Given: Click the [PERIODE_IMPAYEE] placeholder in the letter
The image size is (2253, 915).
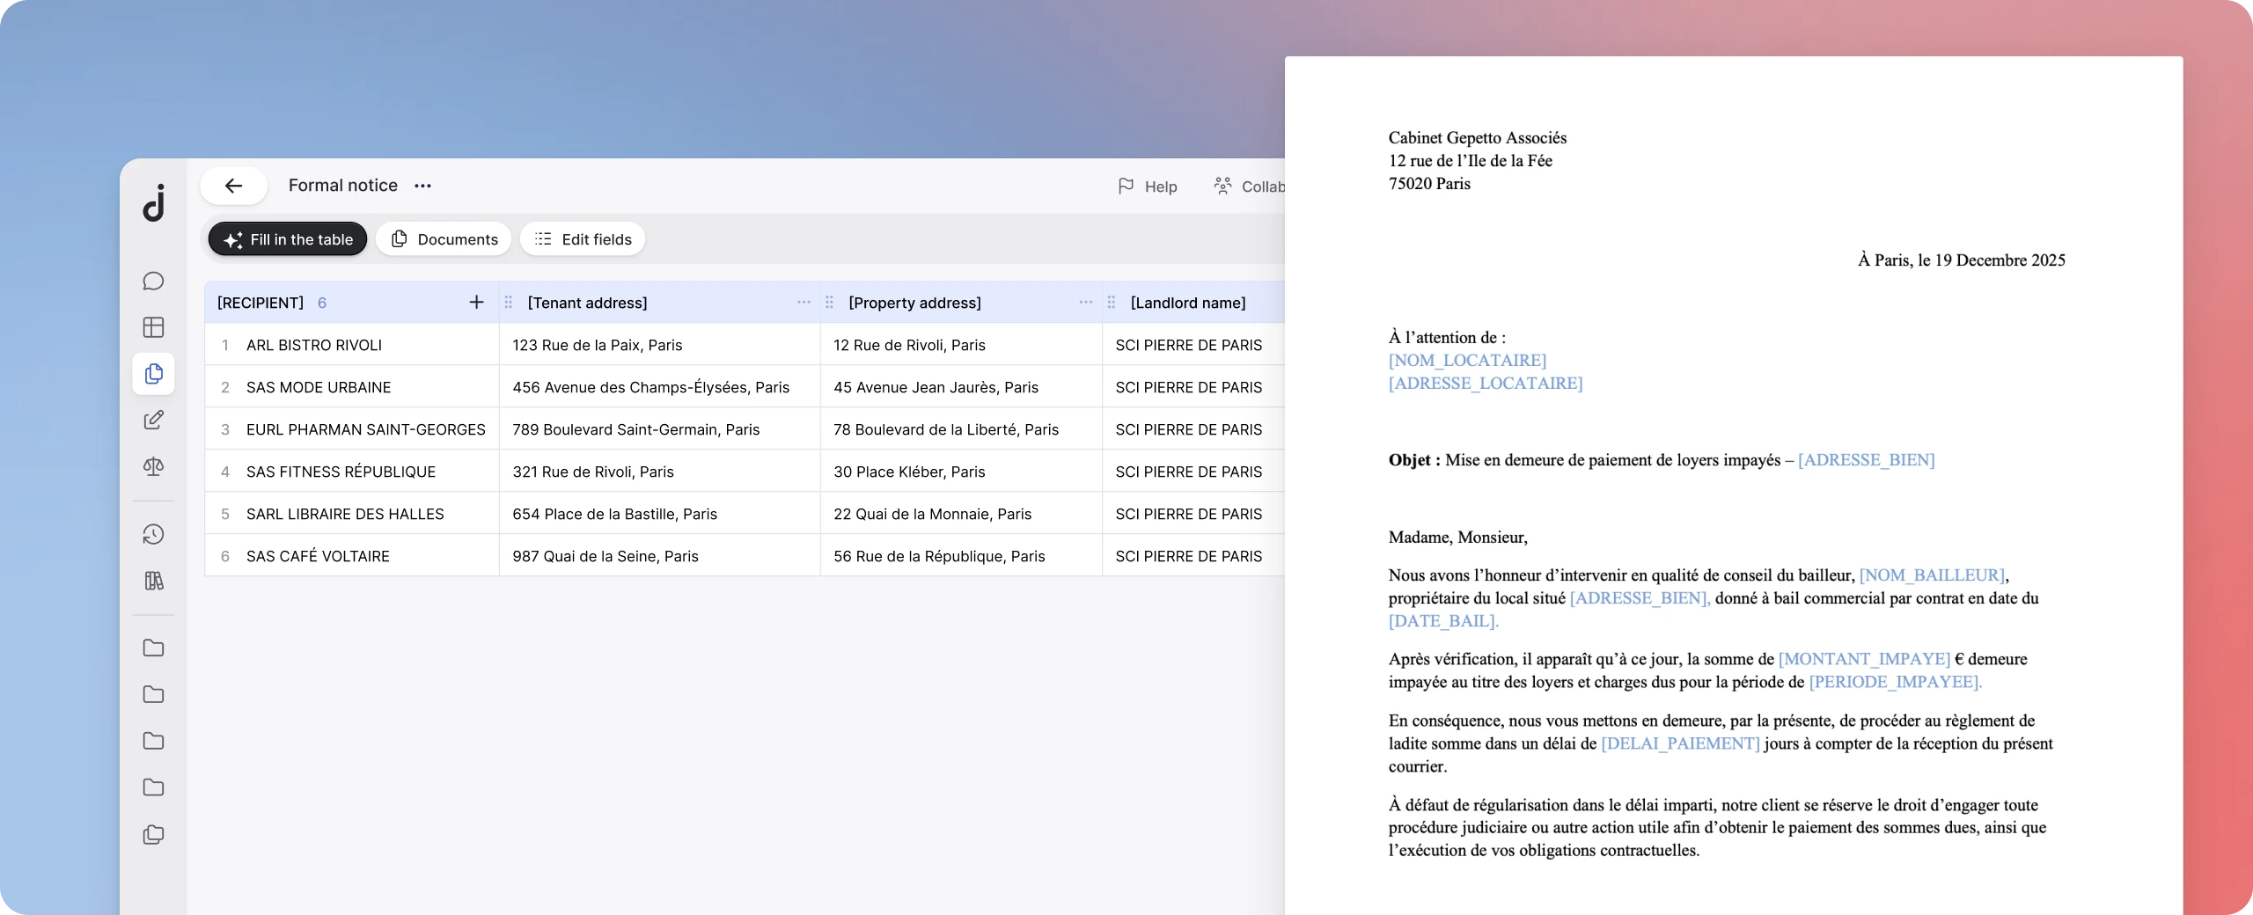Looking at the screenshot, I should [1895, 681].
